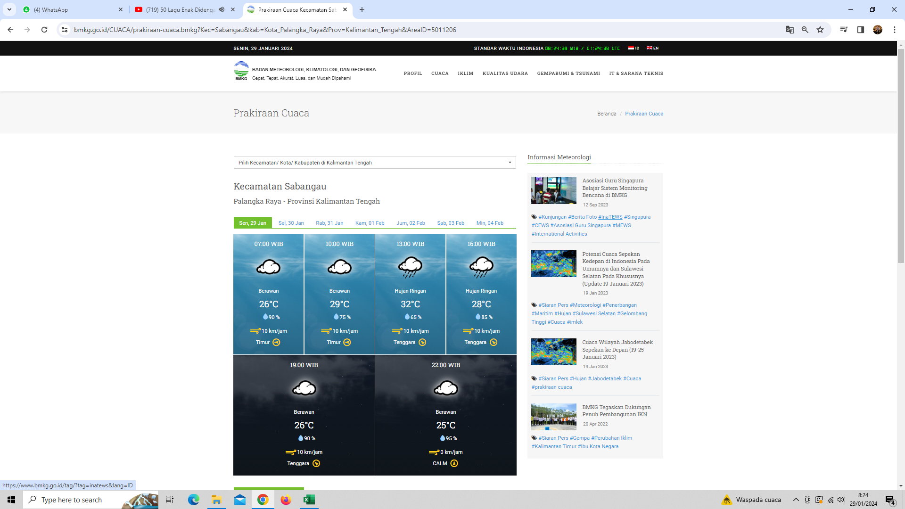Select Jum, 02 Feb forecast tab
Screen dimensions: 905x509
411,223
